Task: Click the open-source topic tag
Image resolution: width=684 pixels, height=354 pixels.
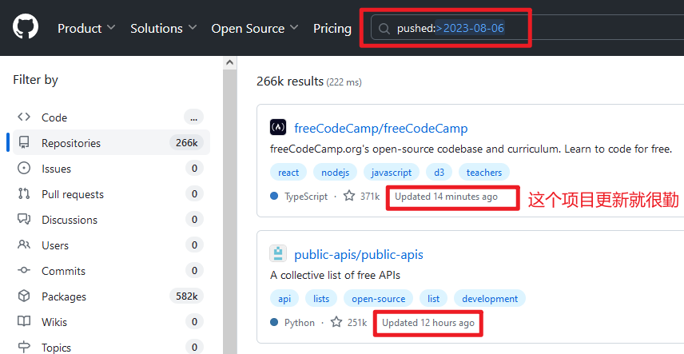Action: click(379, 299)
